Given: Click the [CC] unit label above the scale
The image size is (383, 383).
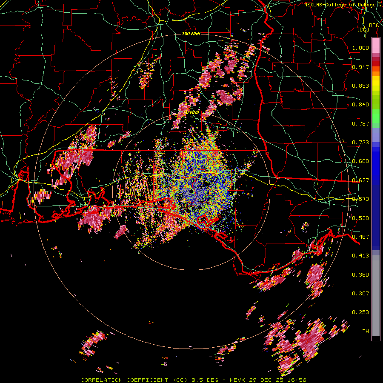Looking at the screenshot, I should [x=363, y=30].
